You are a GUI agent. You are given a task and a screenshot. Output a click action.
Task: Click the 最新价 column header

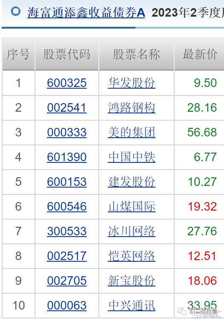[200, 54]
